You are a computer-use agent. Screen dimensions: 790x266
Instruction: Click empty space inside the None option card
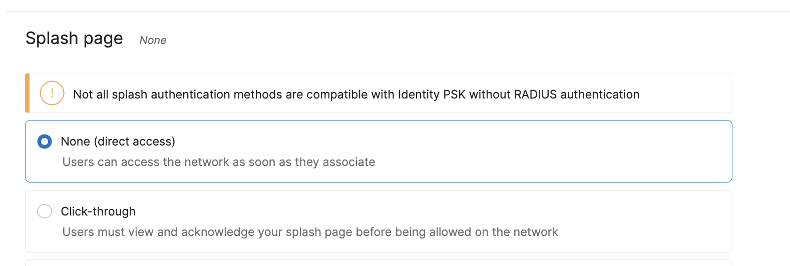(551, 151)
